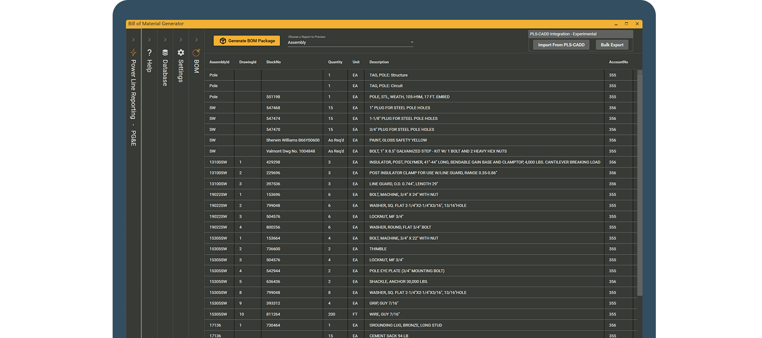This screenshot has height=338, width=762.
Task: Click the Import From PLS-CADD button
Action: (x=561, y=45)
